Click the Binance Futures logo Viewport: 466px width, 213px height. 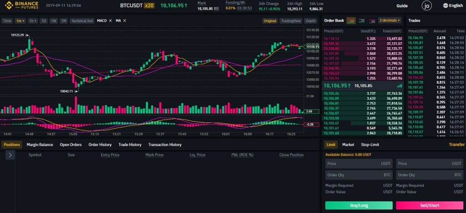point(22,5)
